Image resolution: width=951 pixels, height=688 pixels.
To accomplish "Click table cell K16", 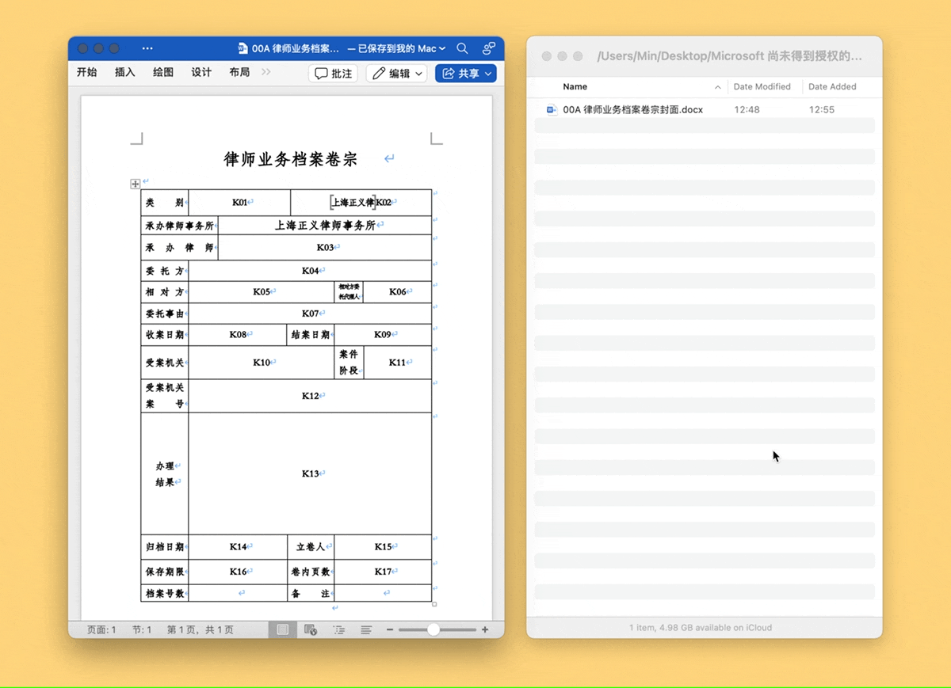I will coord(238,572).
